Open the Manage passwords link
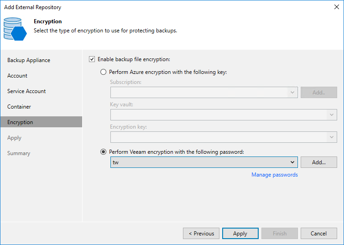 coord(274,175)
